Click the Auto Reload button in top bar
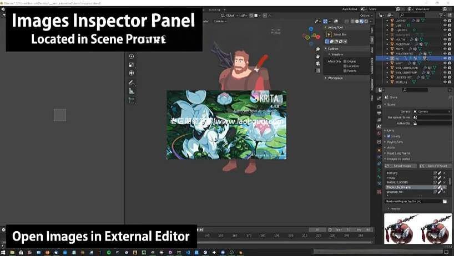The width and height of the screenshot is (454, 256). point(350,9)
